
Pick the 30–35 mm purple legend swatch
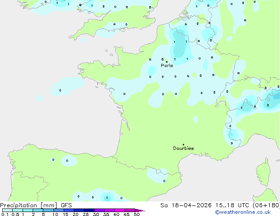point(99,210)
